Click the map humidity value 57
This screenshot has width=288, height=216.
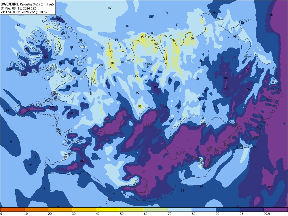[156, 43]
